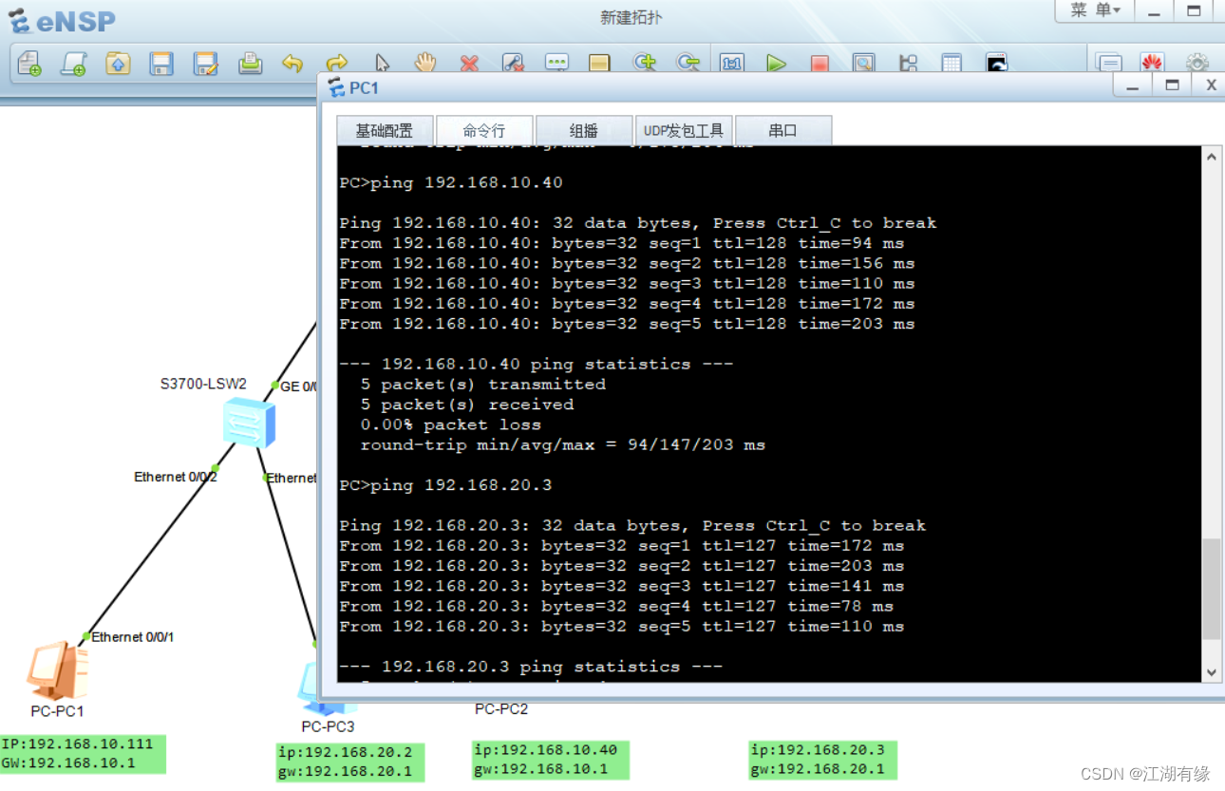Screen dimensions: 1225x791
Task: Save the current topology
Action: click(161, 64)
